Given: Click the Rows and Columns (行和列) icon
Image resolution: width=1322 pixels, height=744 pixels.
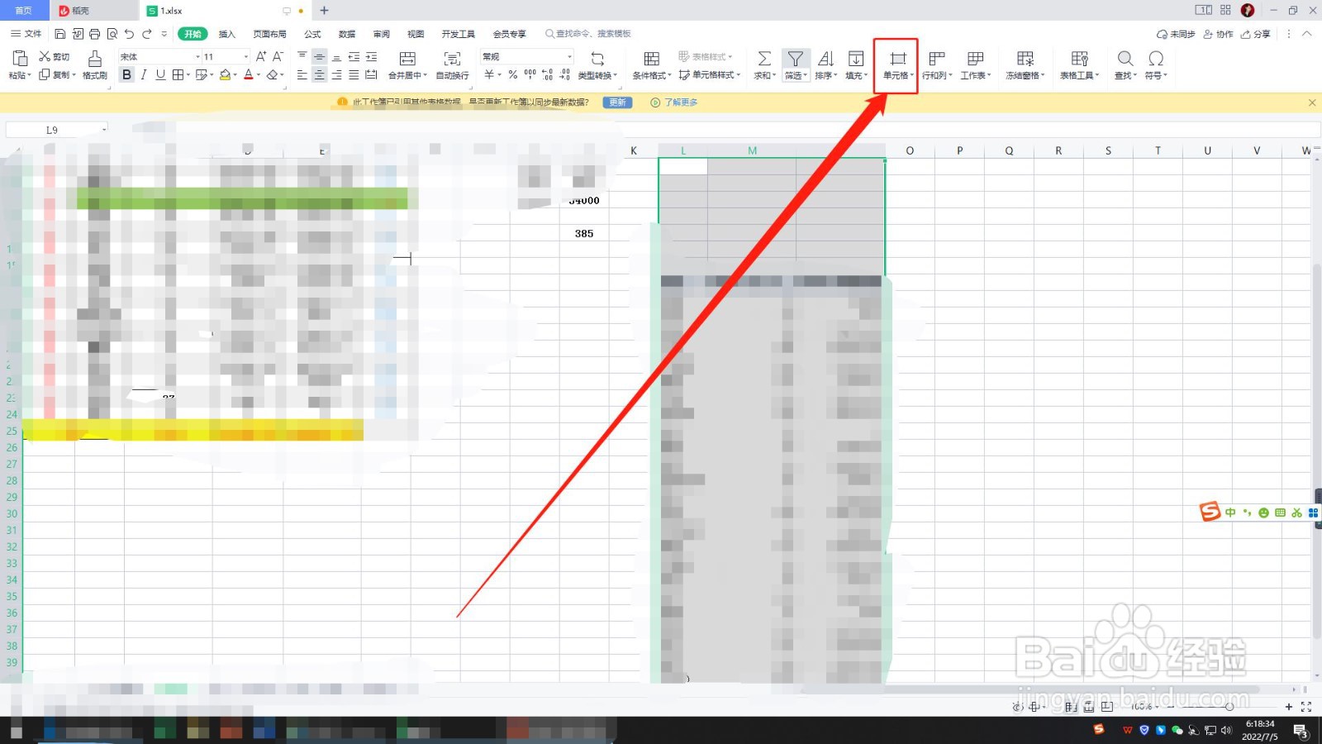Looking at the screenshot, I should [936, 58].
